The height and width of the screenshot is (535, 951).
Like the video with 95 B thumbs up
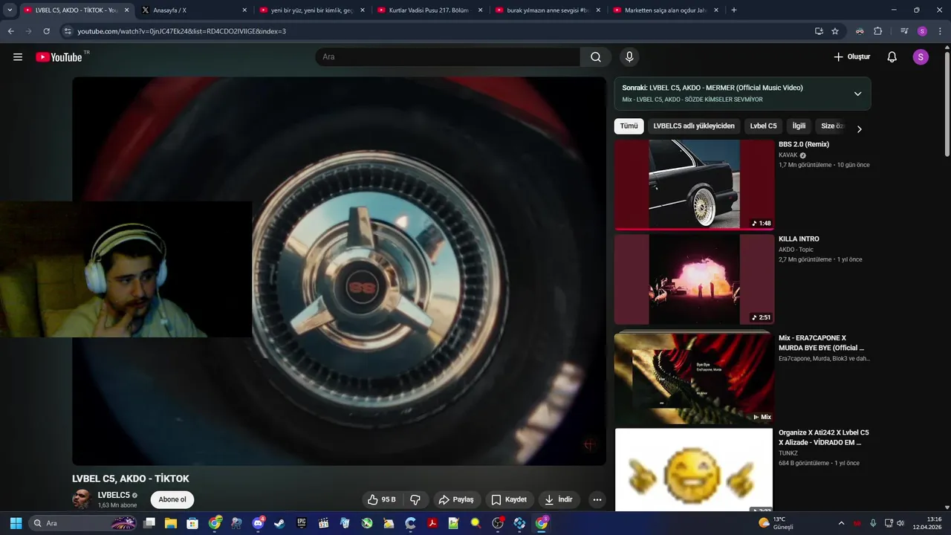tap(381, 499)
